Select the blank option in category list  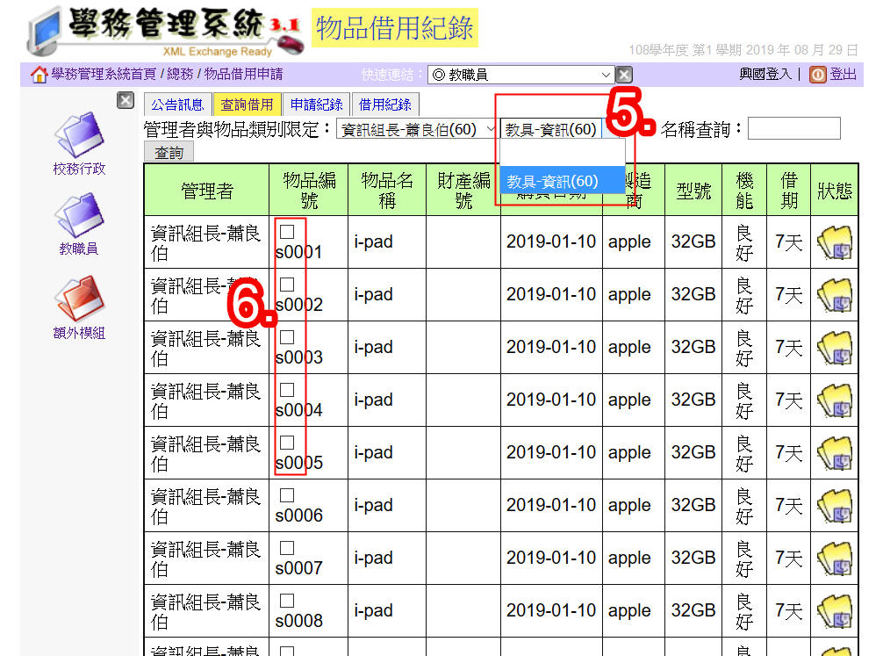(562, 154)
